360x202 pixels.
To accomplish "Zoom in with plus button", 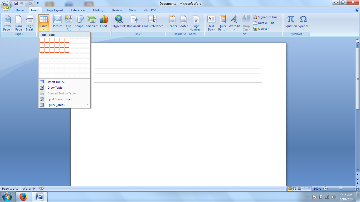I will coord(357,189).
